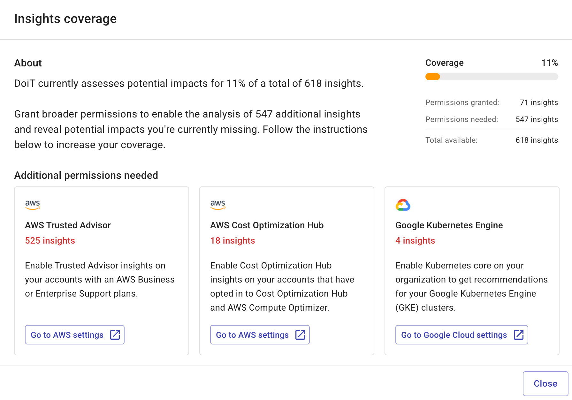This screenshot has height=400, width=572.
Task: Click AWS logo on Trusted Advisor card
Action: 33,205
